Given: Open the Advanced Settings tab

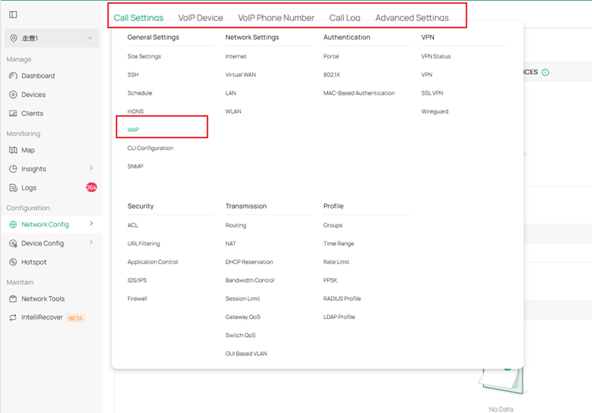Looking at the screenshot, I should [412, 17].
